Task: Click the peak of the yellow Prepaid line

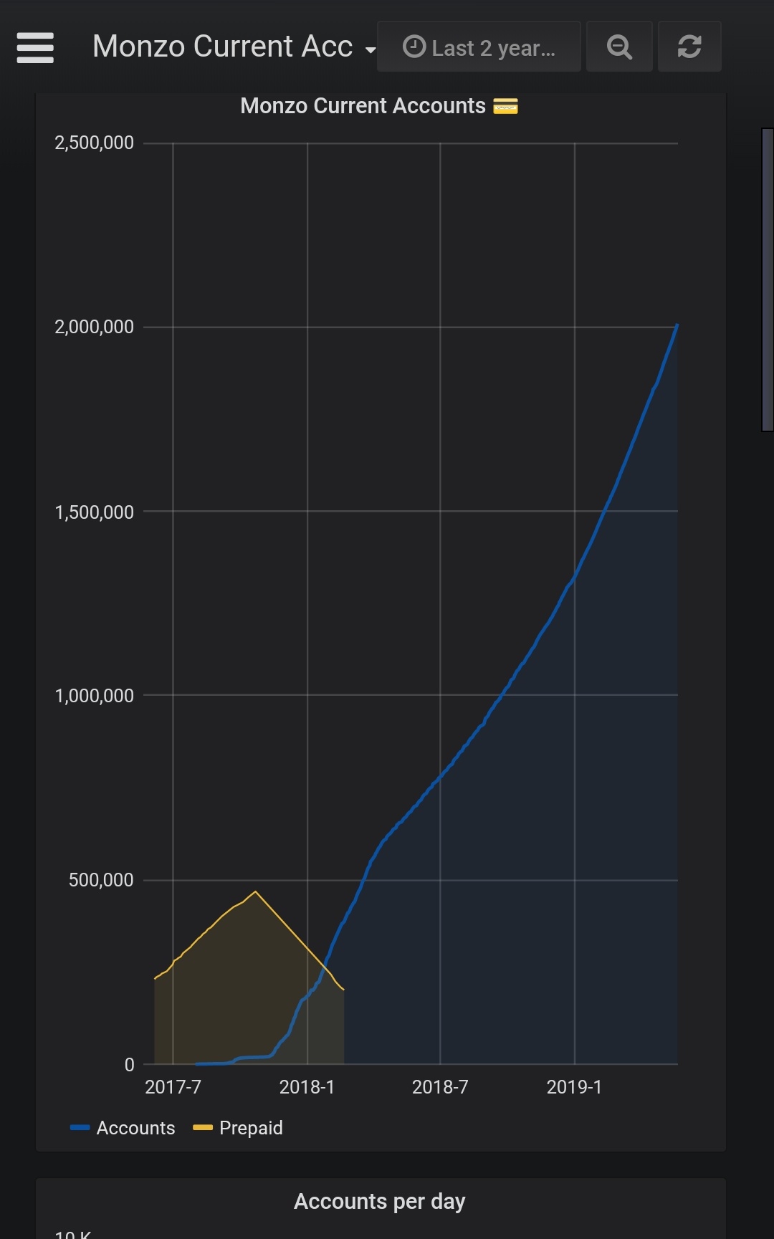Action: coord(256,891)
